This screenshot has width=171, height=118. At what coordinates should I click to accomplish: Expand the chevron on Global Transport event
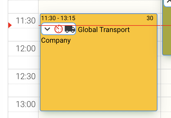[47, 29]
